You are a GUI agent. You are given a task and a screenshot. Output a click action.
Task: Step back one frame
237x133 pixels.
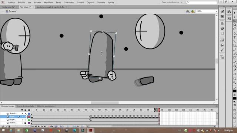click(36, 126)
